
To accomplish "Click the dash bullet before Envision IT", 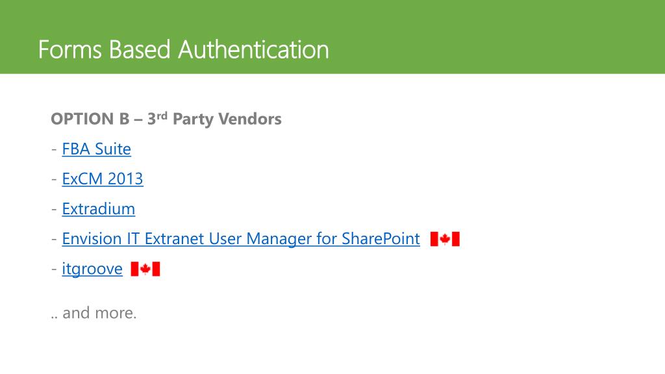I will coord(53,240).
